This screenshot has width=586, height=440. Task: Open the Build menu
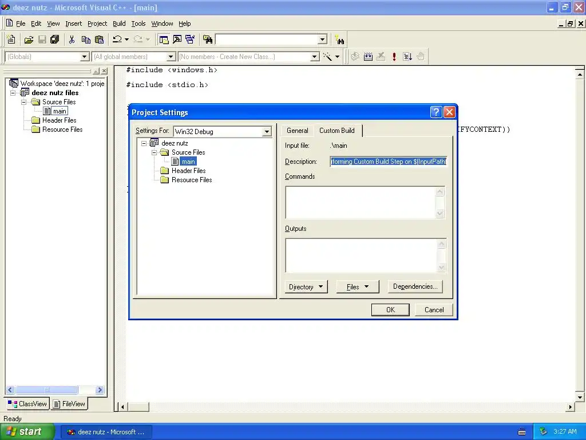(x=119, y=23)
